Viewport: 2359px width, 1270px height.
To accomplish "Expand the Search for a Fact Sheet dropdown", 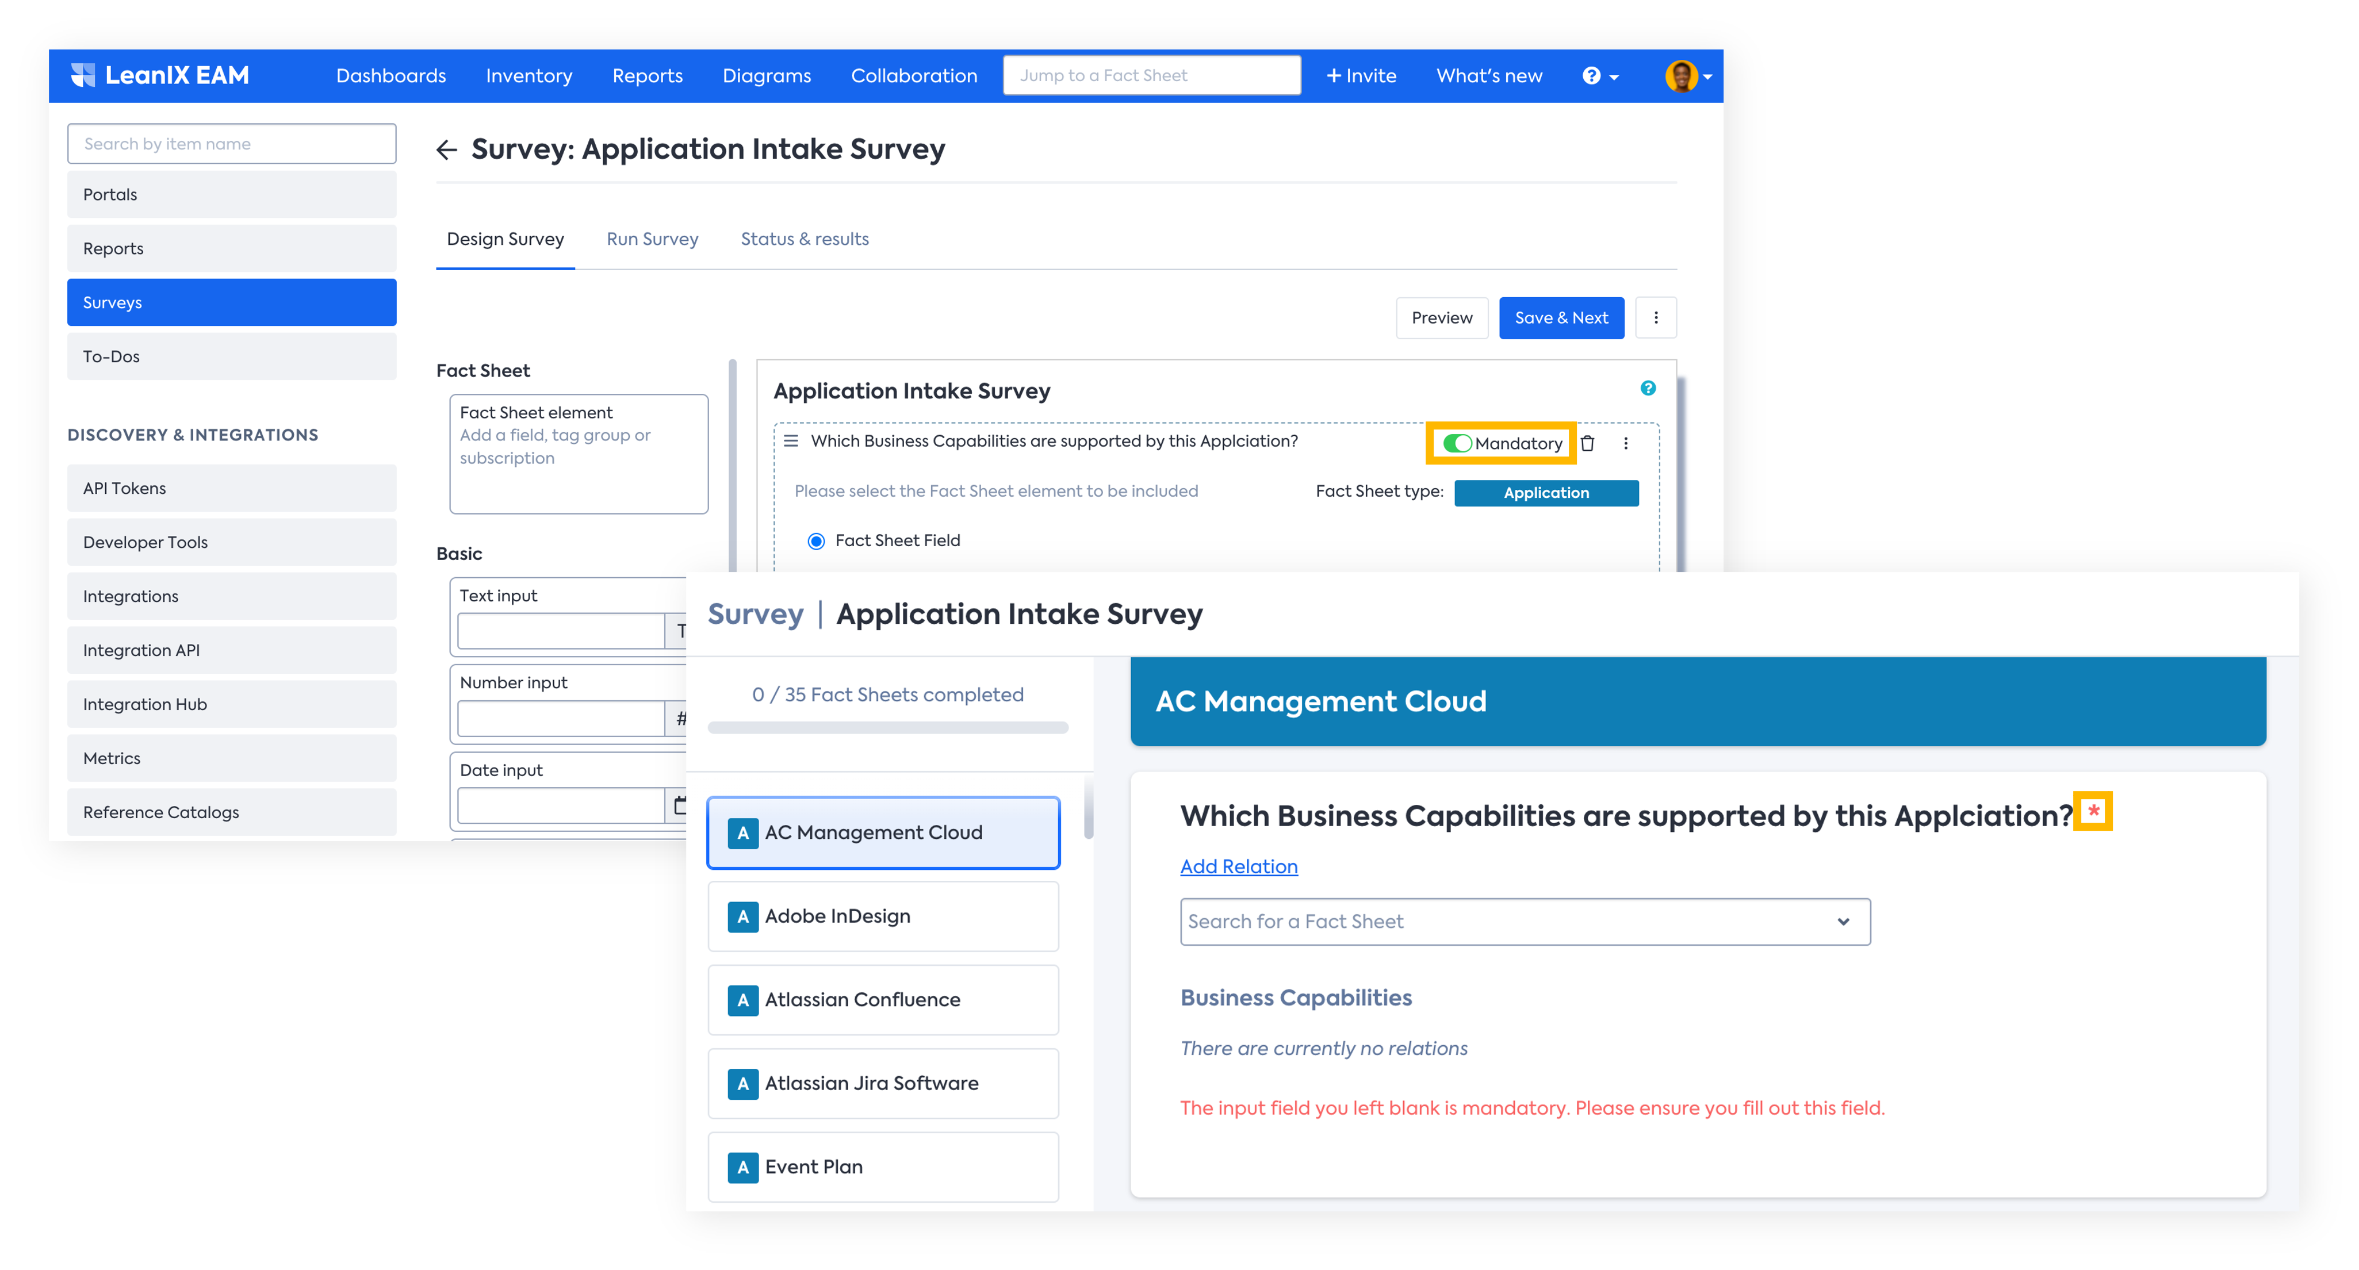I will click(1843, 921).
